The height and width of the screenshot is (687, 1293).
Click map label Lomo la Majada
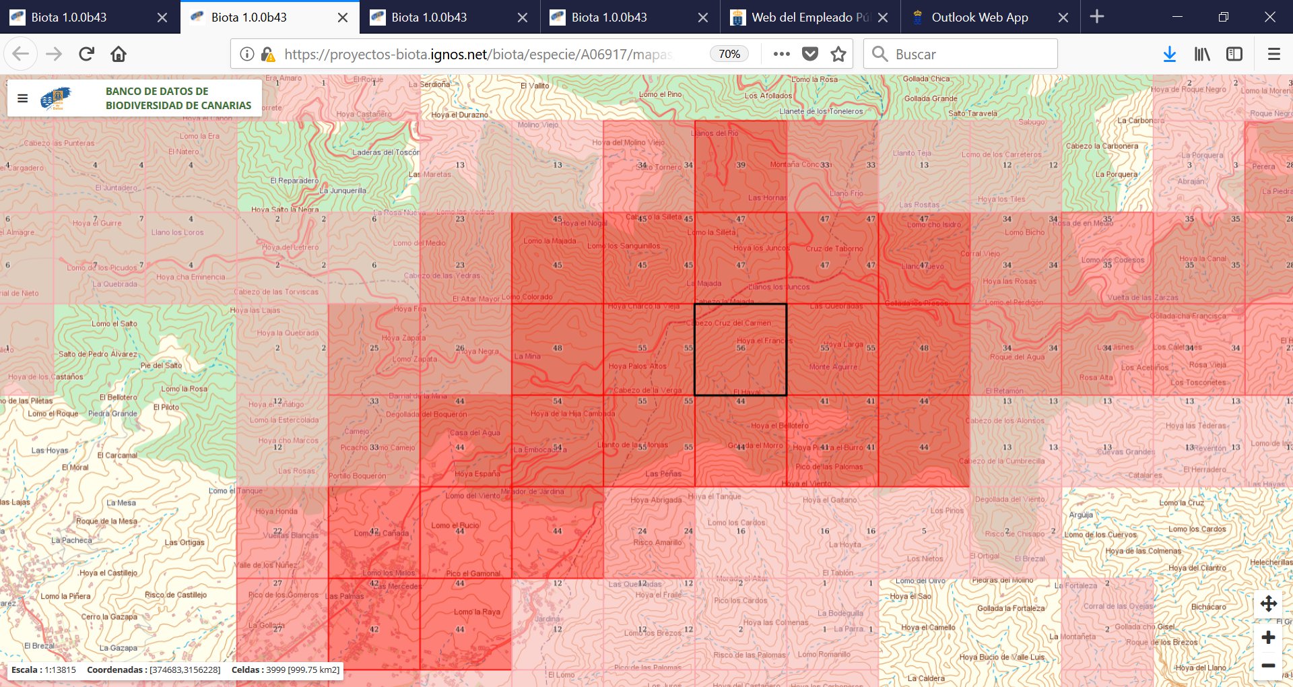pos(550,241)
